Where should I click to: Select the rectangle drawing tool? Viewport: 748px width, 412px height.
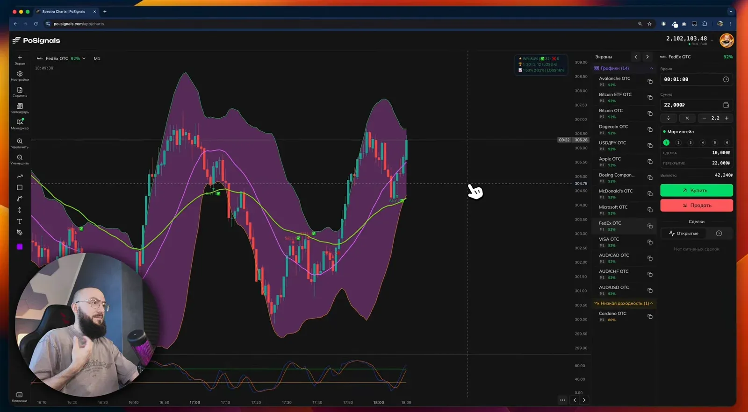[x=20, y=187]
